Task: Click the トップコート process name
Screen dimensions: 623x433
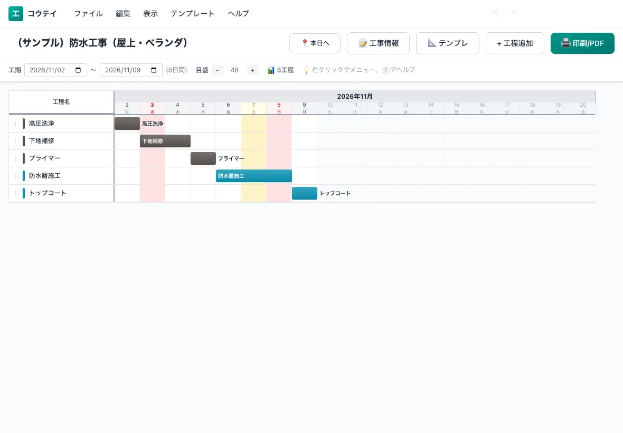Action: [48, 193]
